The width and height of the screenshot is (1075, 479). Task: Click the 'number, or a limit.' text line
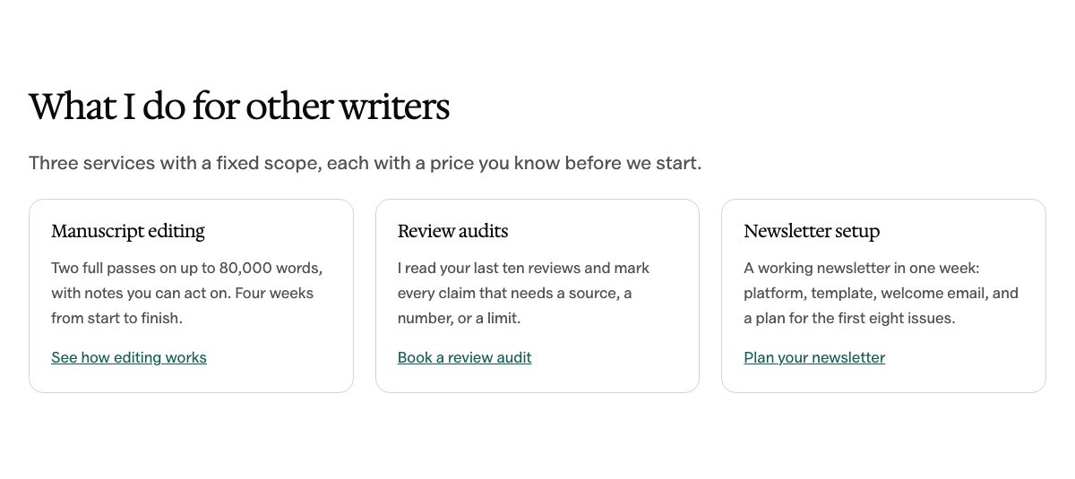coord(459,318)
